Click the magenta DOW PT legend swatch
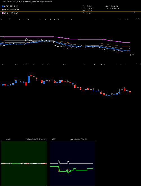Image resolution: width=141 pixels, height=186 pixels. coord(3,13)
